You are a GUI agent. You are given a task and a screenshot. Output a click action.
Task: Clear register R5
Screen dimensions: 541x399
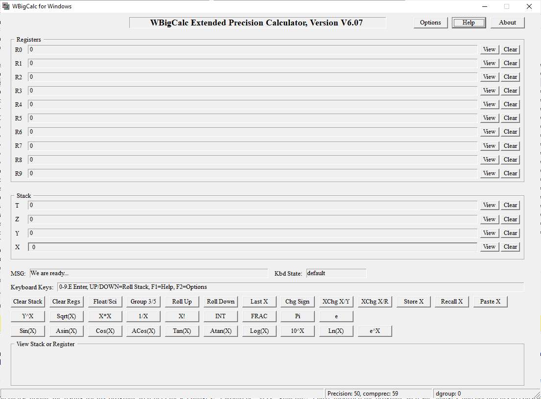[x=510, y=118]
